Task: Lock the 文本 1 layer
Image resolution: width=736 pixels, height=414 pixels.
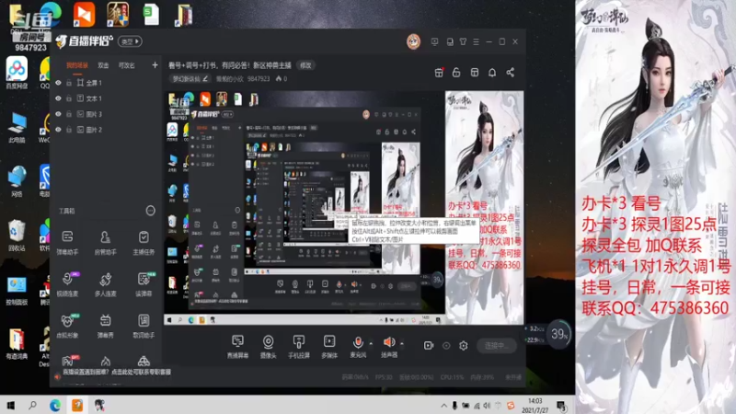Action: pos(68,98)
